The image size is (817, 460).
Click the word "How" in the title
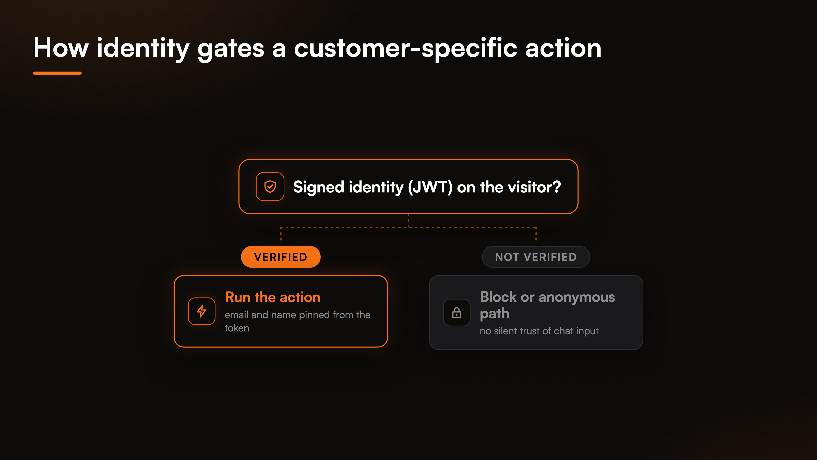[61, 48]
